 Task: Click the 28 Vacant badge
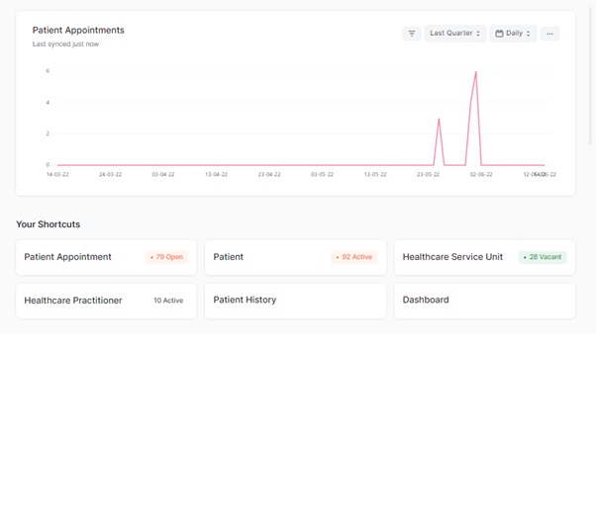(543, 257)
